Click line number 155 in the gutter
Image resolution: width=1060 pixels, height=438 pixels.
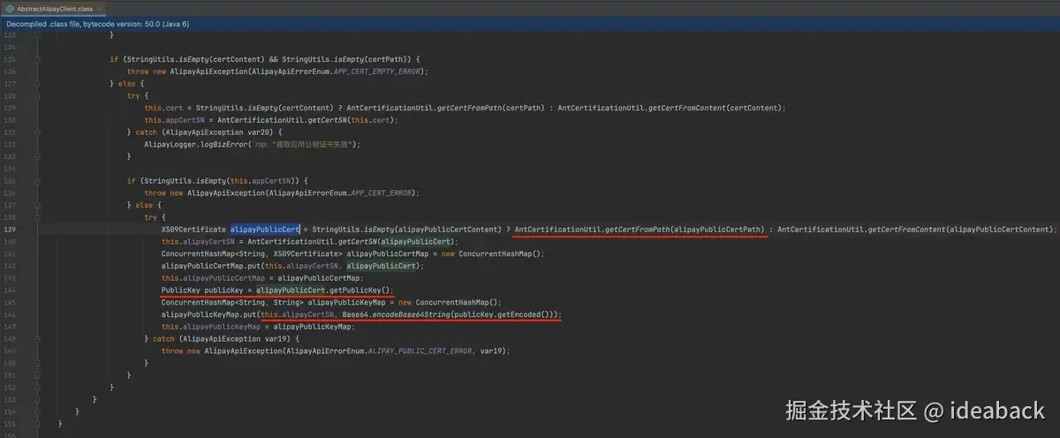(x=10, y=423)
